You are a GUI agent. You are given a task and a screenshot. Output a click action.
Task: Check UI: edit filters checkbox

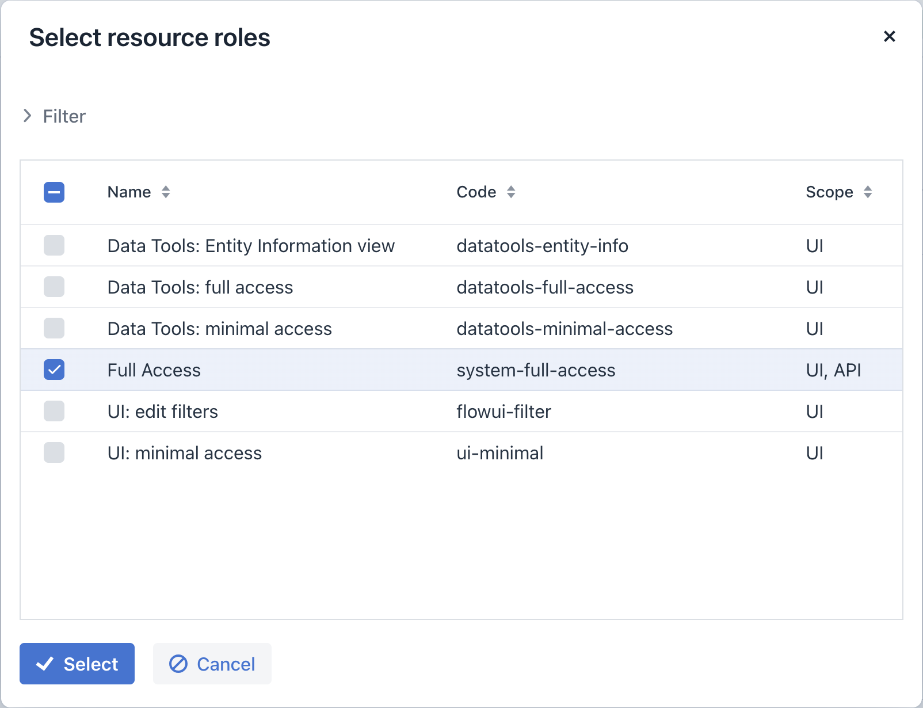[x=54, y=411]
